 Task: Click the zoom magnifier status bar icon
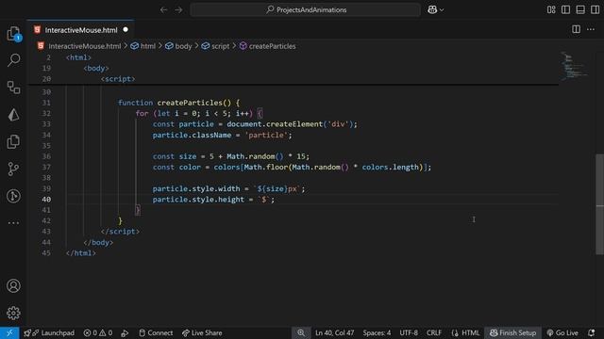click(x=301, y=332)
